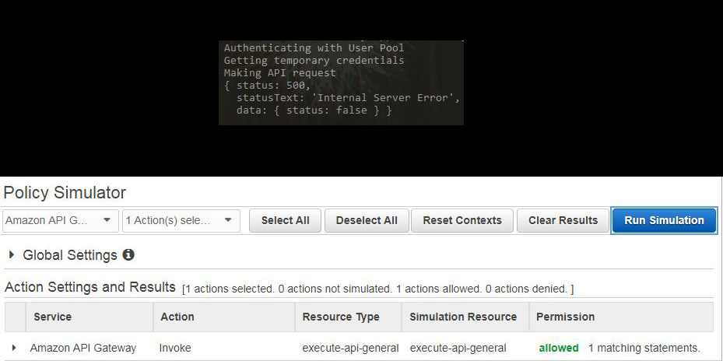Click the 'Authenticating with User Pool' console line
The width and height of the screenshot is (723, 361).
click(x=314, y=48)
